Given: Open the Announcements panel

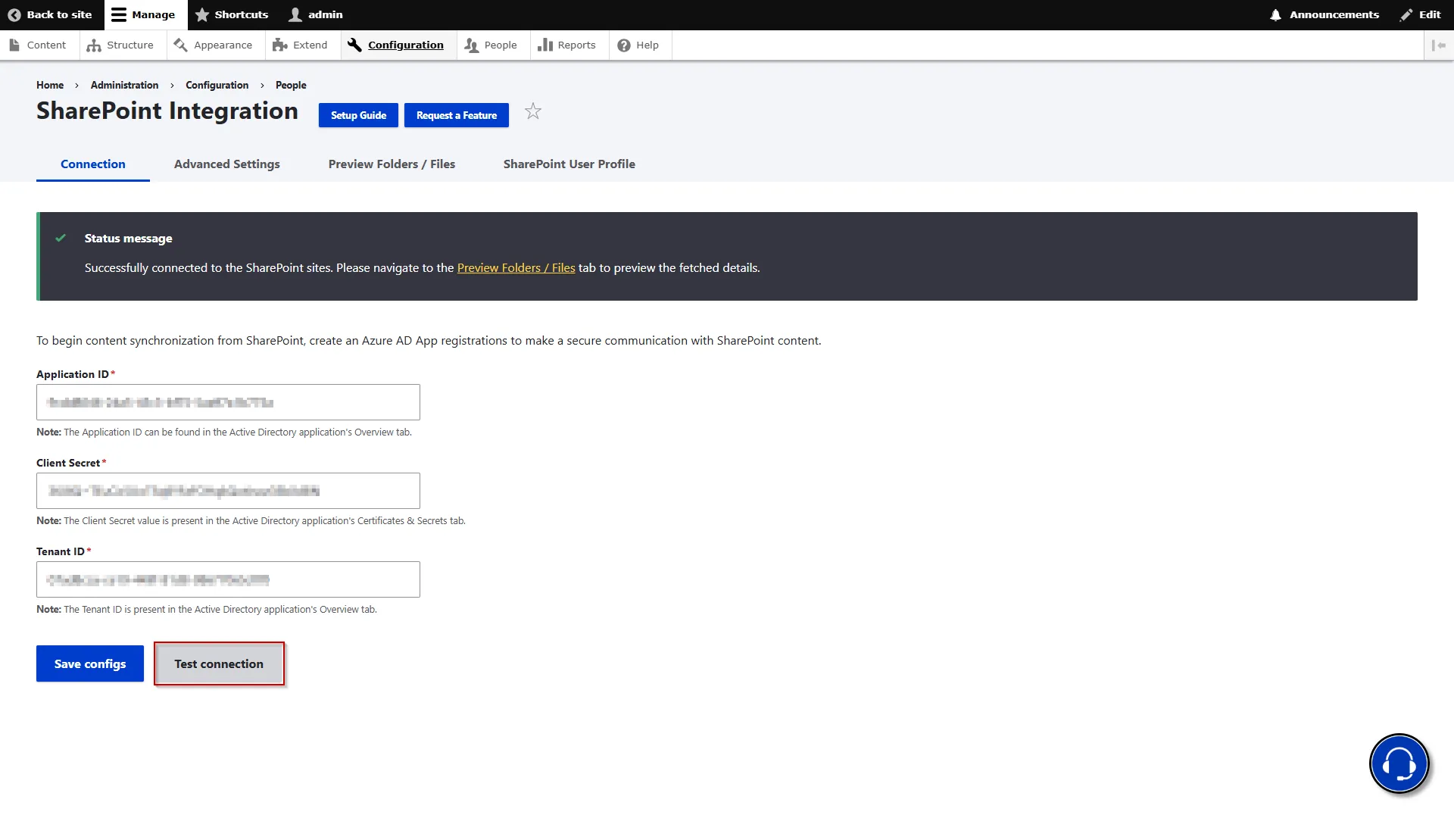Looking at the screenshot, I should 1325,14.
